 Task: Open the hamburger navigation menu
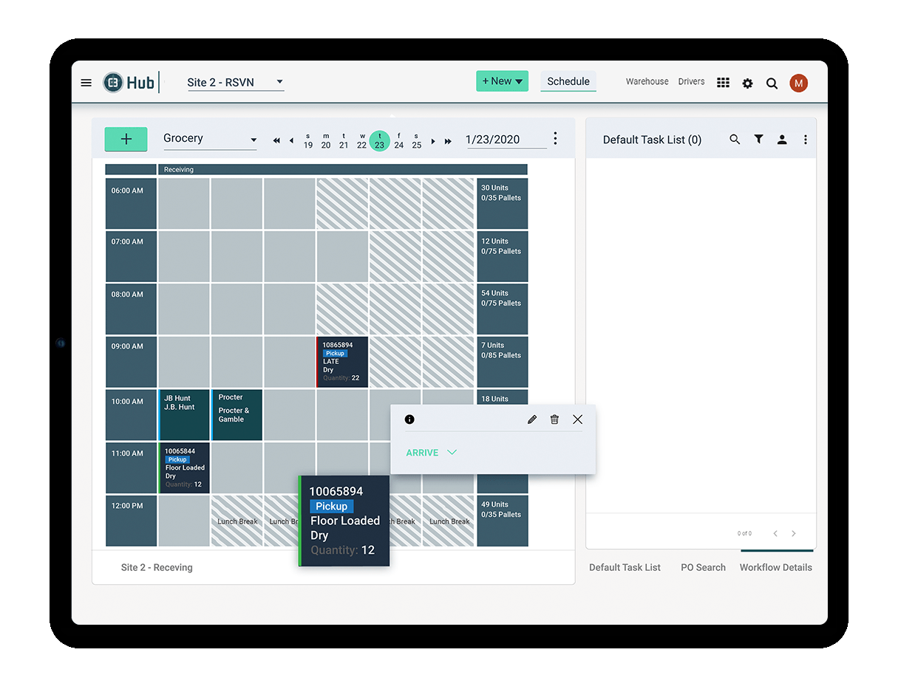(86, 83)
